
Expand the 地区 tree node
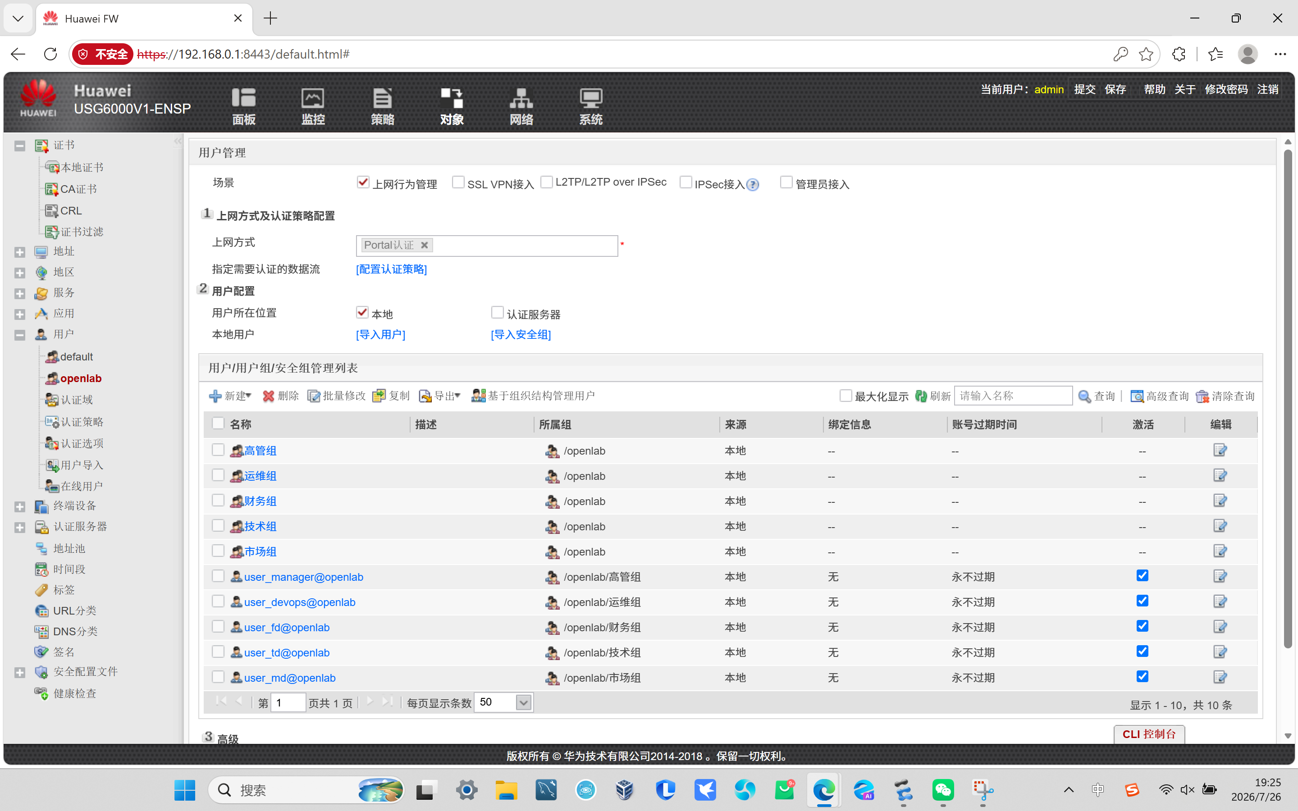click(20, 273)
